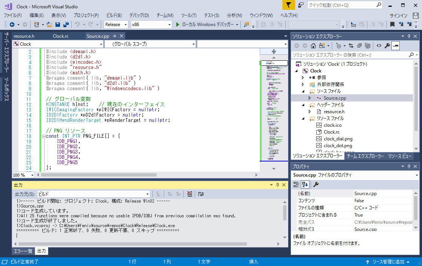Select resource.h in Solution Explorer

tap(334, 112)
